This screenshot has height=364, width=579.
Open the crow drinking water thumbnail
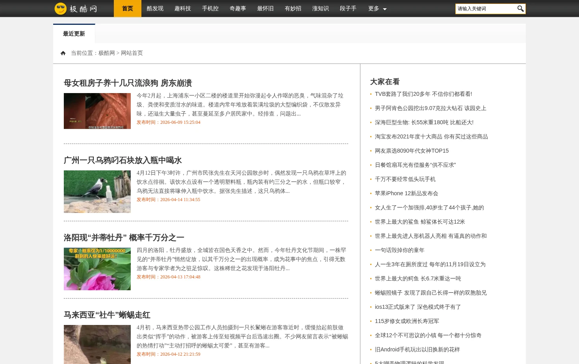97,192
